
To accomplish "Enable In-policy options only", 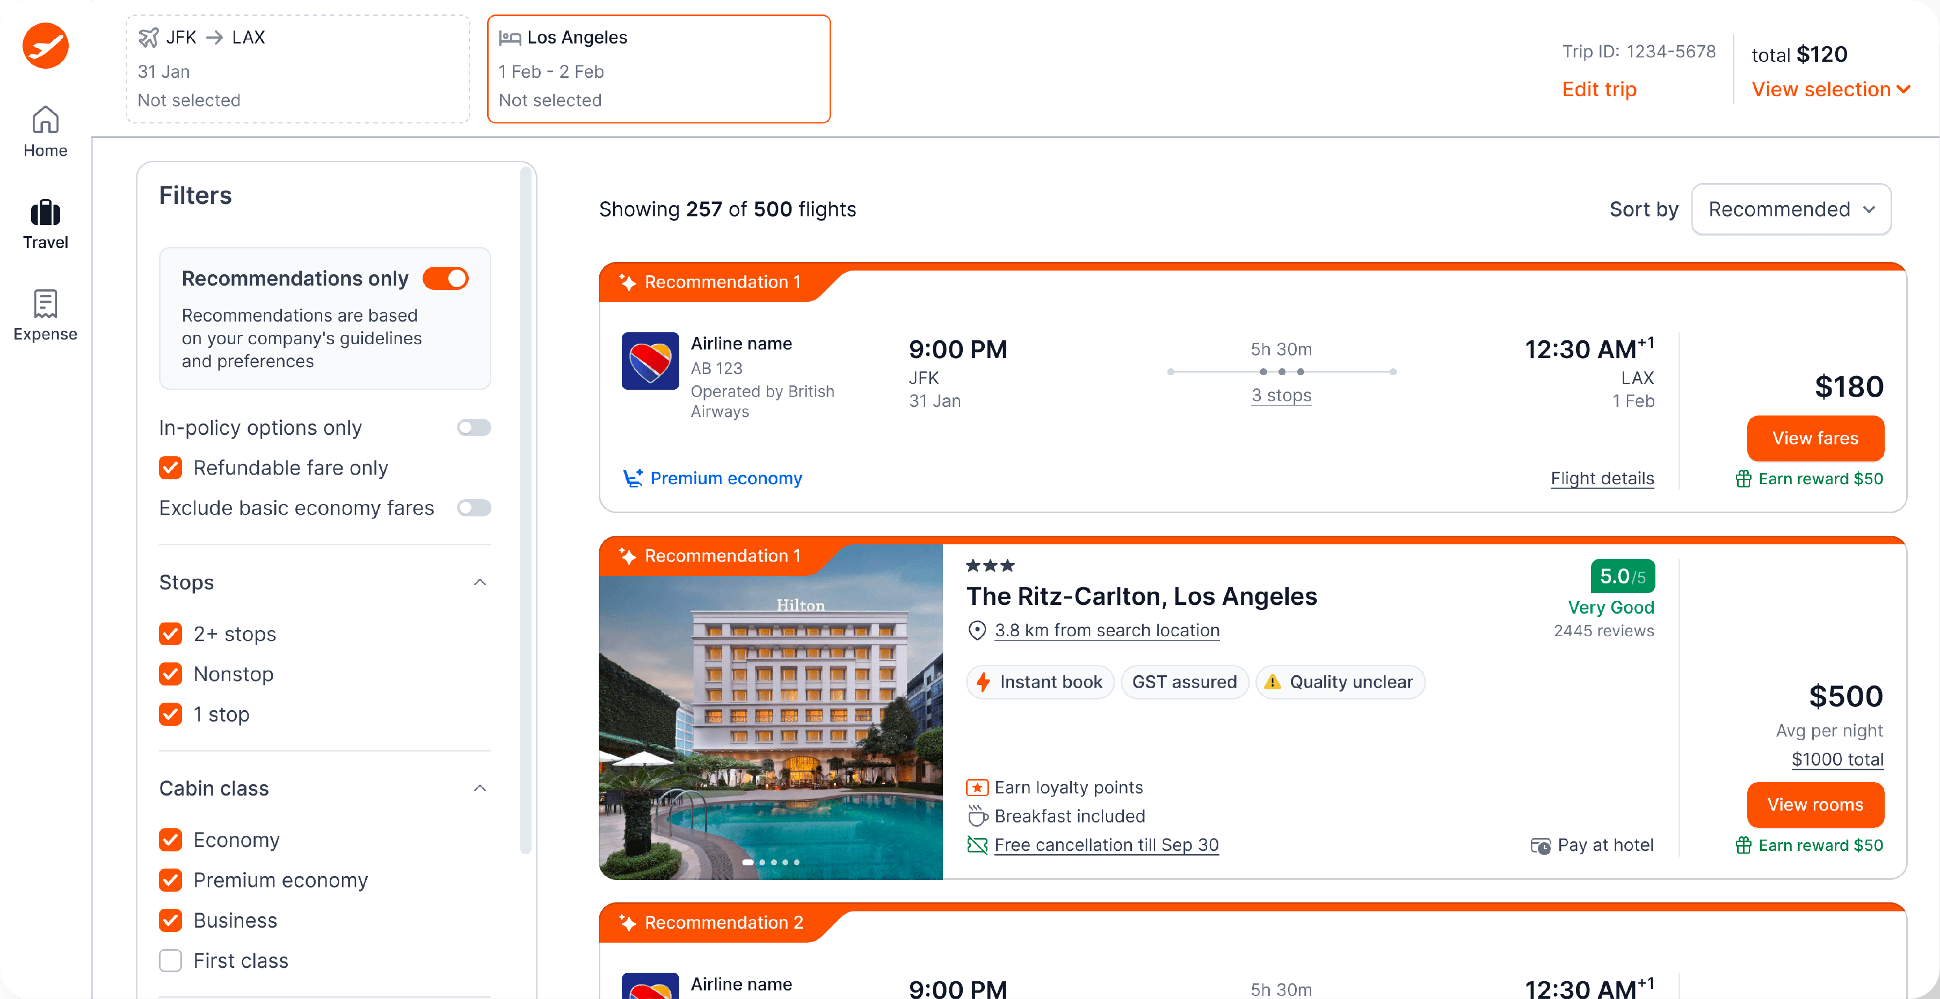I will coord(474,427).
